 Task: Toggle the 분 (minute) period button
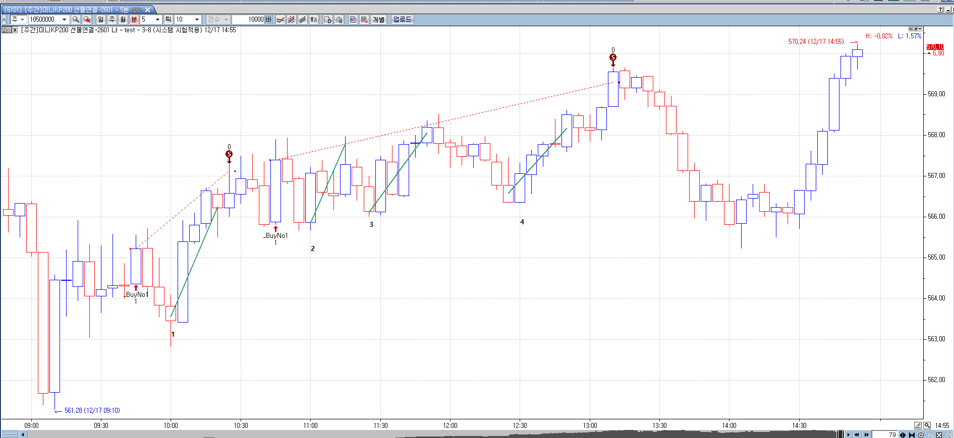click(x=134, y=20)
